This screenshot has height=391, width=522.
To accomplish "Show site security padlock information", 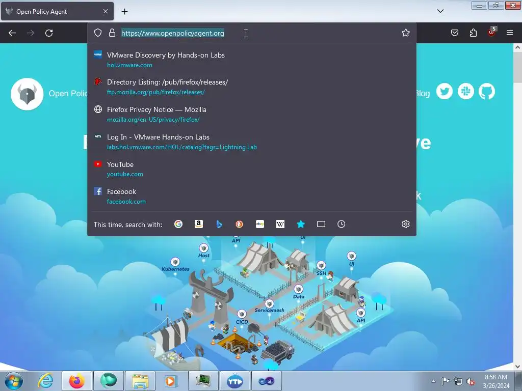I will 112,33.
